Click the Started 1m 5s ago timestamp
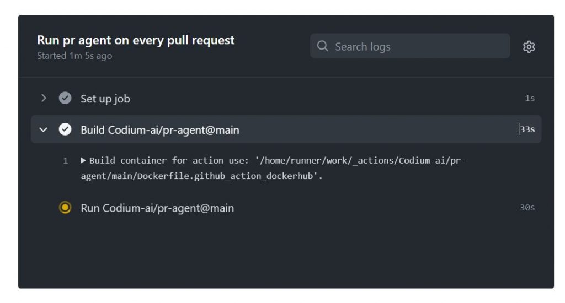This screenshot has height=303, width=565. tap(74, 56)
